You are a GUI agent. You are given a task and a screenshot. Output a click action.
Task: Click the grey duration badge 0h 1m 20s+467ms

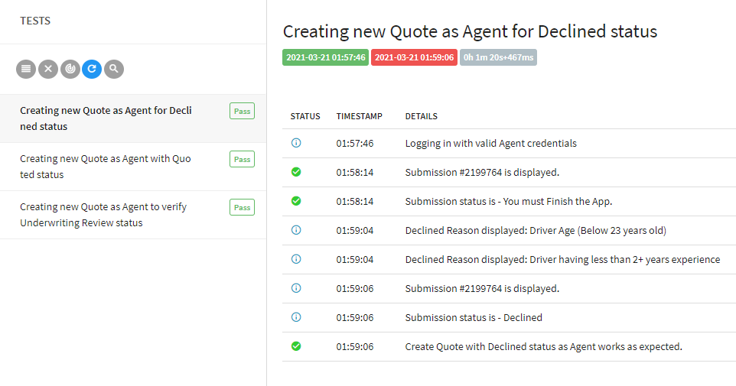point(499,57)
